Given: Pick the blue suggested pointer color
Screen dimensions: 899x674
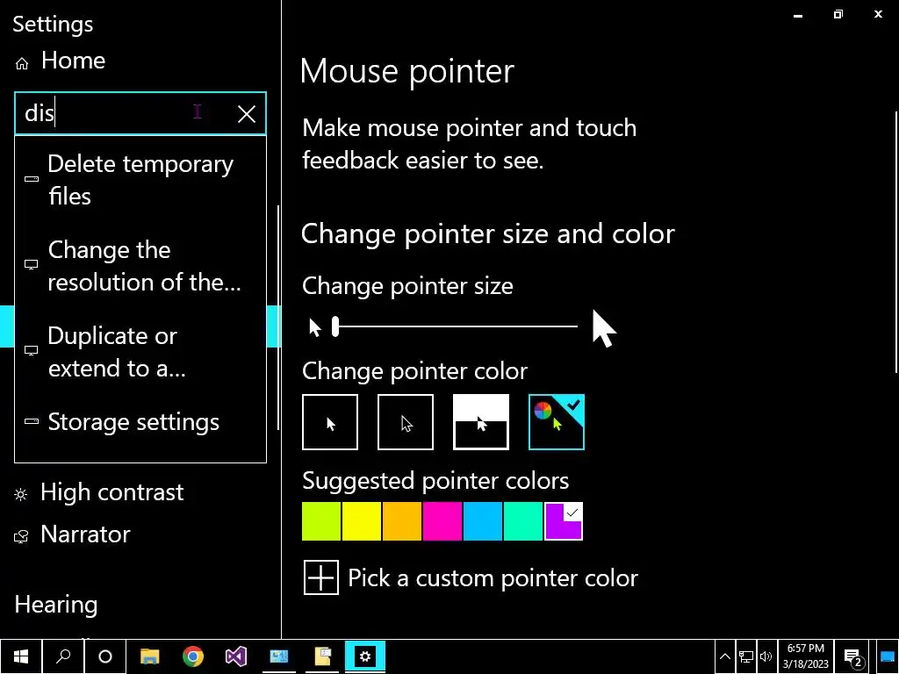Looking at the screenshot, I should 483,521.
